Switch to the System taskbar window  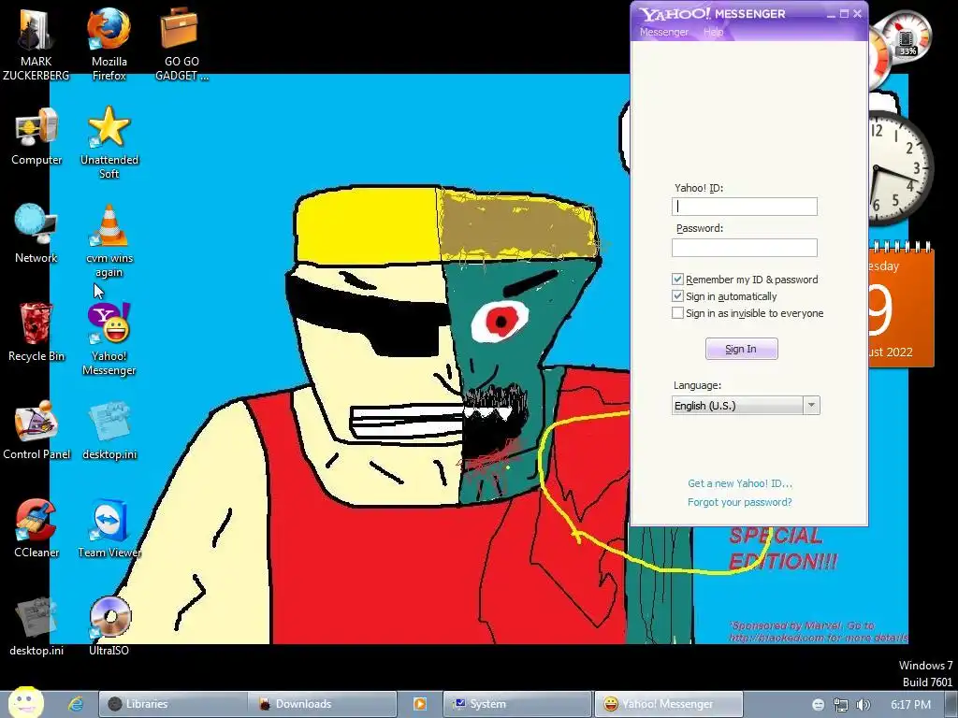(x=516, y=704)
